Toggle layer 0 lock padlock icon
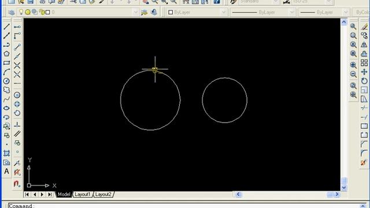Viewport: 370px width, 208px height. coord(42,12)
